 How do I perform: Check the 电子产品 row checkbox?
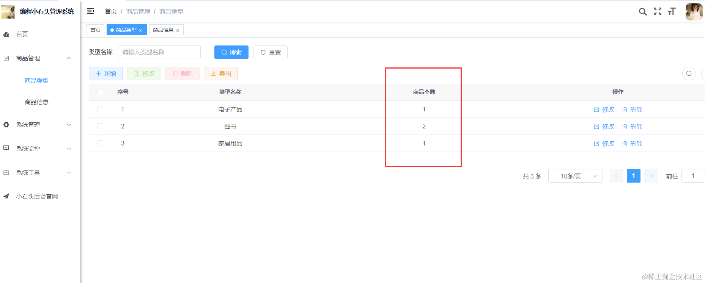tap(100, 109)
